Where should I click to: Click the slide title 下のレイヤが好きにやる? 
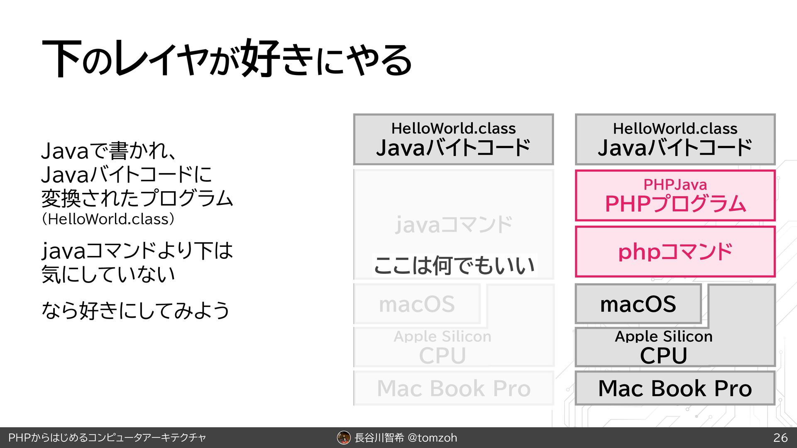coord(227,59)
